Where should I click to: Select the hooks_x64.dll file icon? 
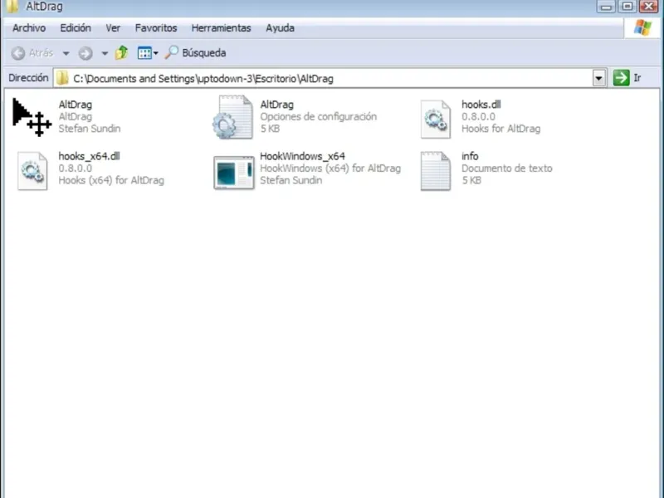32,171
